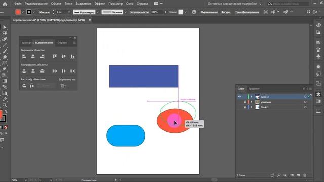This screenshot has height=182, width=324.
Task: Click vertical distribute top icon
Action: pyautogui.click(x=24, y=71)
